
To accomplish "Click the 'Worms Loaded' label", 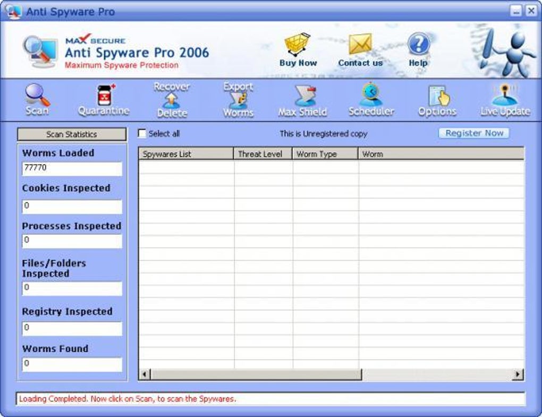I will point(58,152).
